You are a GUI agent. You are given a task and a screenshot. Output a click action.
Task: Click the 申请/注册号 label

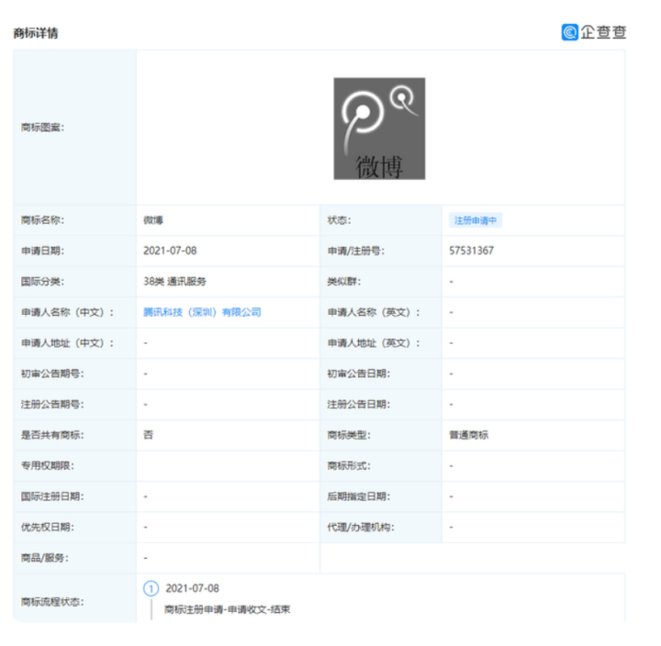pyautogui.click(x=356, y=251)
